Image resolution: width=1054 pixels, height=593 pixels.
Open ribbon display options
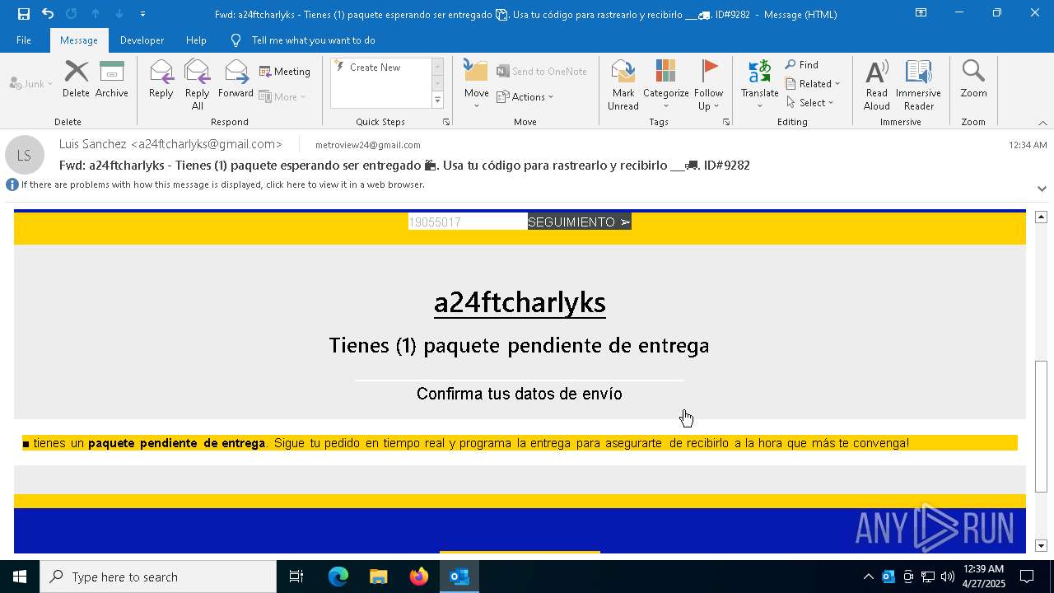(921, 13)
